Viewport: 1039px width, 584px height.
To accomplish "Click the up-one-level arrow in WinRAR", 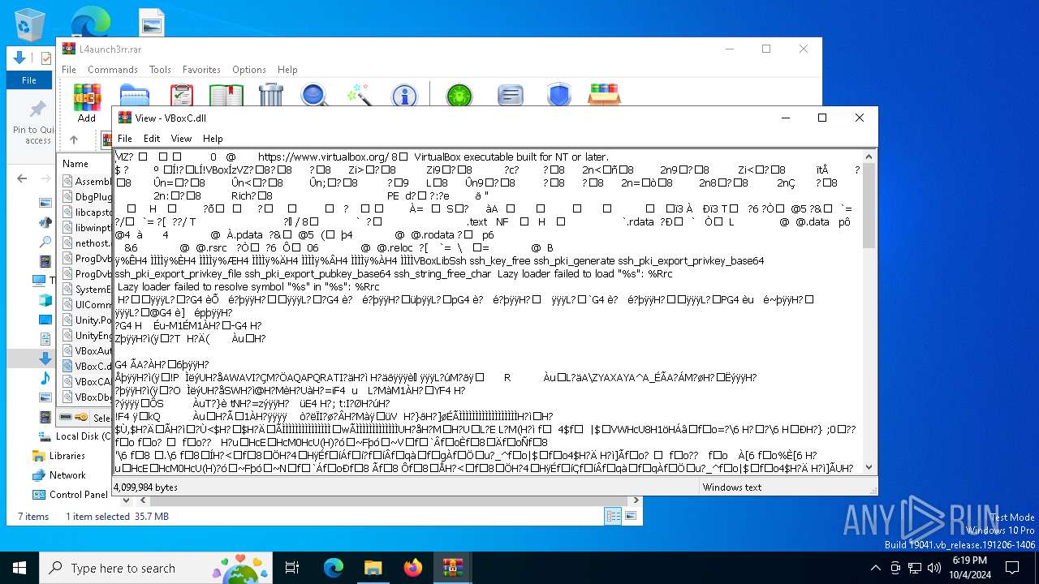I will (x=74, y=140).
